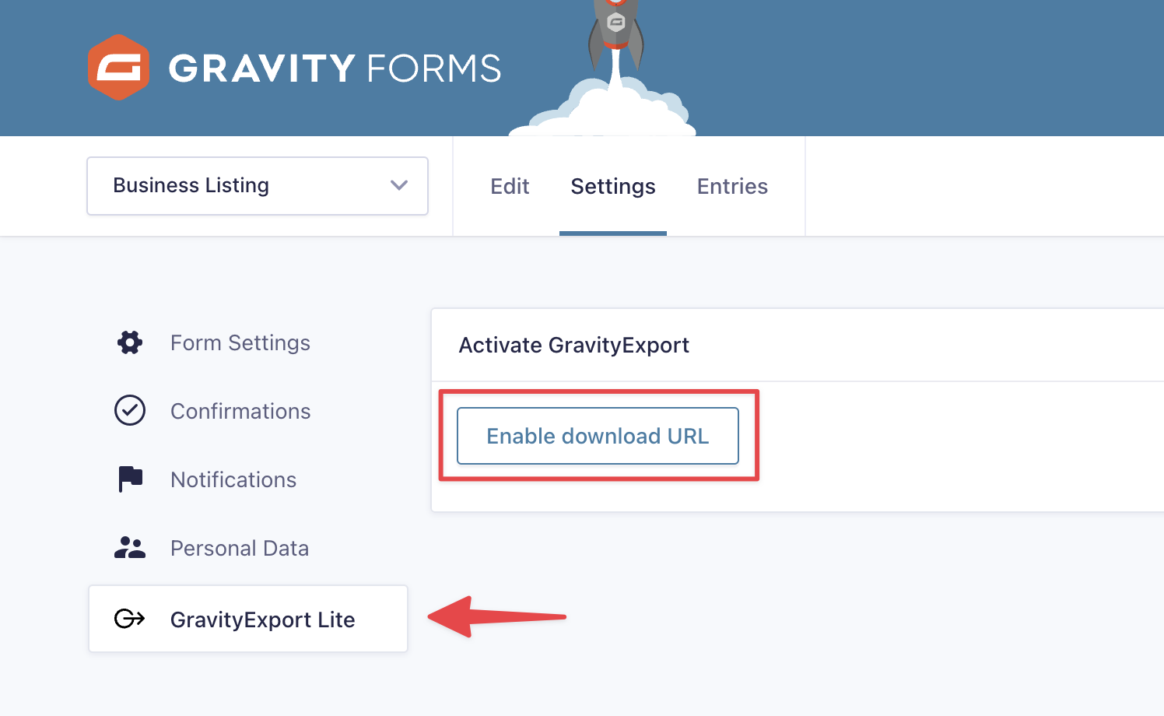Open the GravityExport Lite settings section
Image resolution: width=1164 pixels, height=716 pixels.
point(262,619)
